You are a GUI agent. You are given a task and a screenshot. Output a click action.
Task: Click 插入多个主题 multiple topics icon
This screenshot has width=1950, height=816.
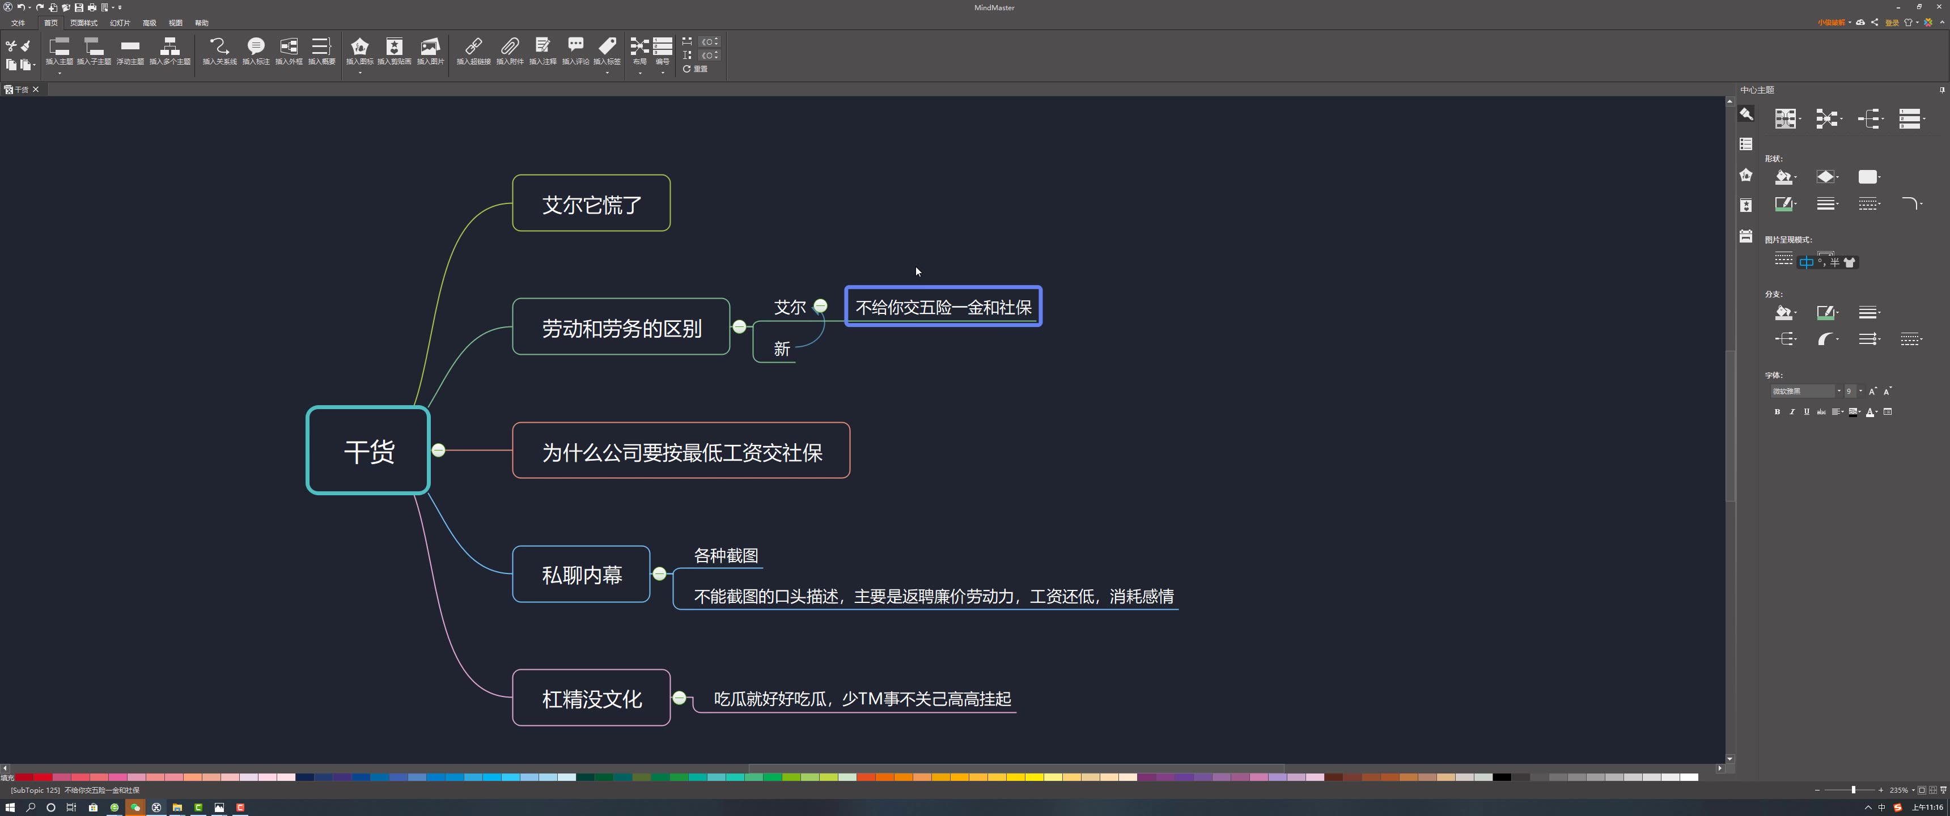[x=169, y=47]
